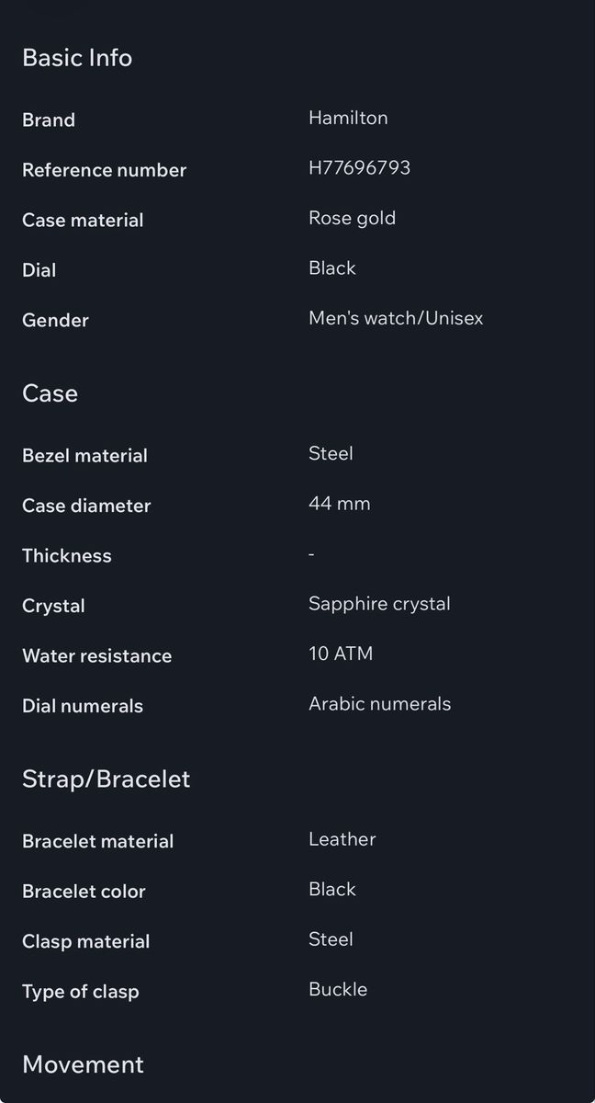Select the Hamilton brand value
Screen dimensions: 595x1103
(348, 118)
